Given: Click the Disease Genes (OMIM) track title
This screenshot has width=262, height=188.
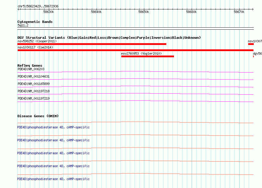Looking at the screenshot, I should 38,116.
